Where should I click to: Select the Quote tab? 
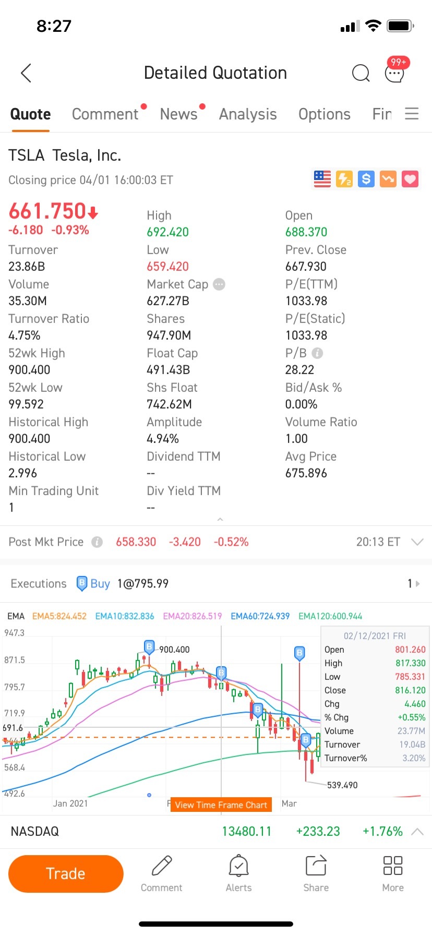click(30, 114)
